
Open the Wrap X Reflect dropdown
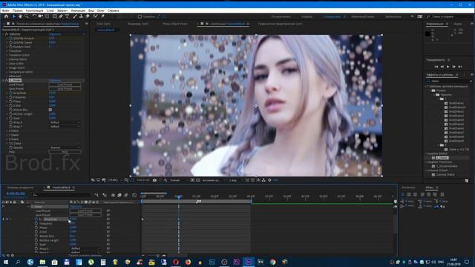[x=65, y=122]
